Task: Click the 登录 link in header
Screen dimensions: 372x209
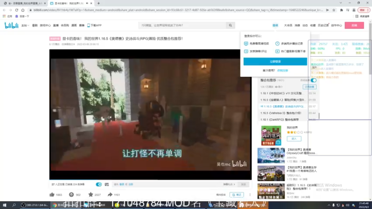Action: (x=275, y=26)
